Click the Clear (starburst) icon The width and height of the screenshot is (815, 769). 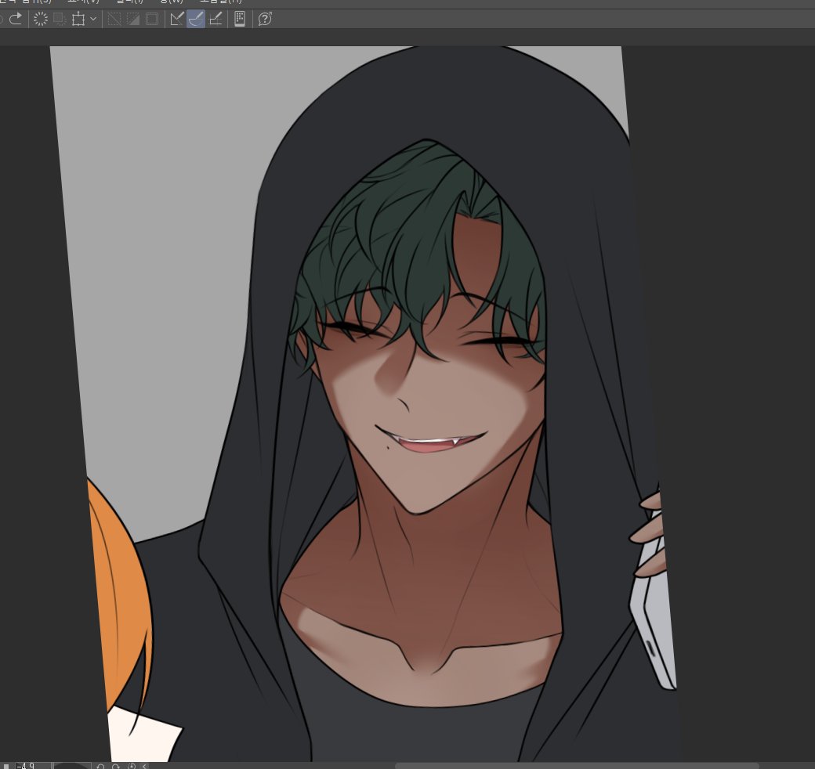tap(41, 20)
